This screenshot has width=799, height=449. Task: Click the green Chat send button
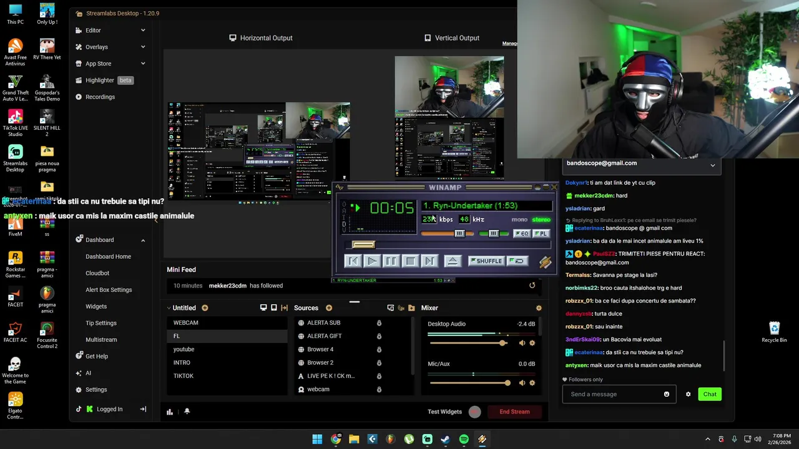click(x=710, y=394)
